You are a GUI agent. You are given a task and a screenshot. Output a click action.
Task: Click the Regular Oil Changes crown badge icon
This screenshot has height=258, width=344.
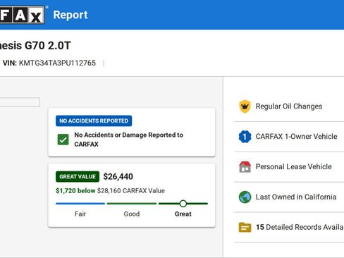245,106
